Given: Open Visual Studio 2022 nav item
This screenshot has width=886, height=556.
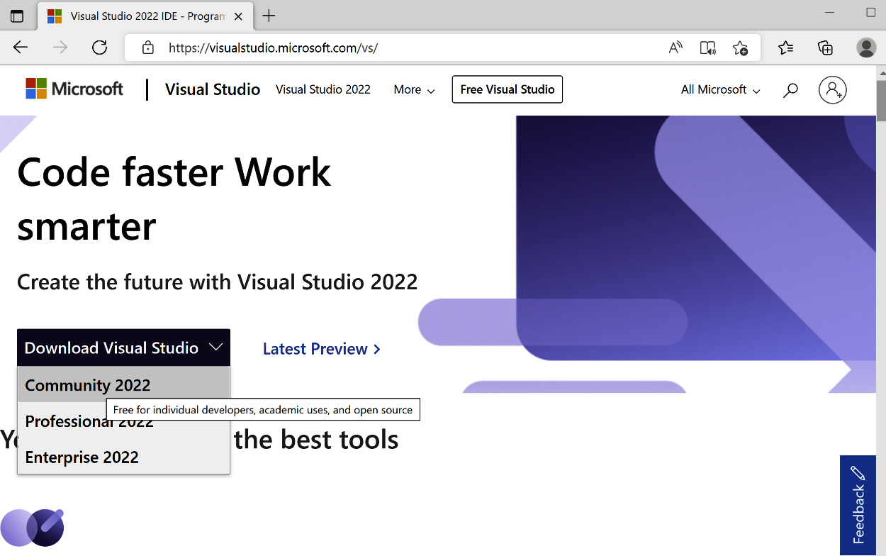Looking at the screenshot, I should pyautogui.click(x=323, y=89).
